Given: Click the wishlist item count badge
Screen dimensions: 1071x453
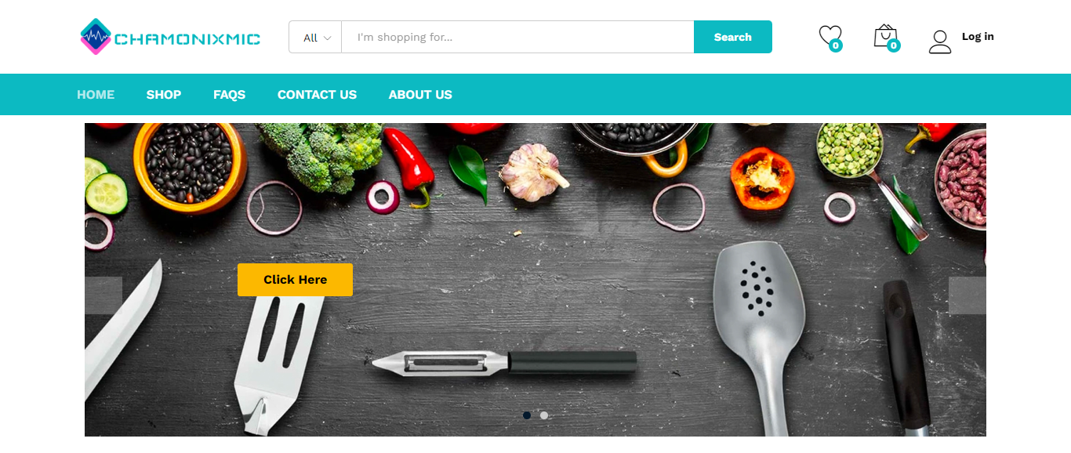Looking at the screenshot, I should [x=836, y=45].
